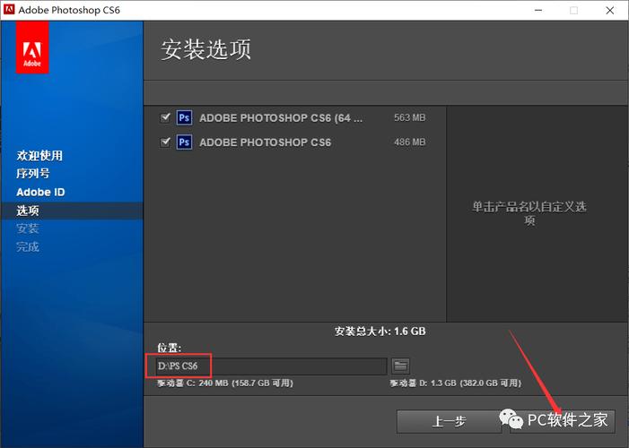
Task: Click the 486 MB size value
Action: (x=409, y=142)
